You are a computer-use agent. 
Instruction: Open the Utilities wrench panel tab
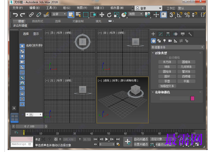click(x=190, y=34)
